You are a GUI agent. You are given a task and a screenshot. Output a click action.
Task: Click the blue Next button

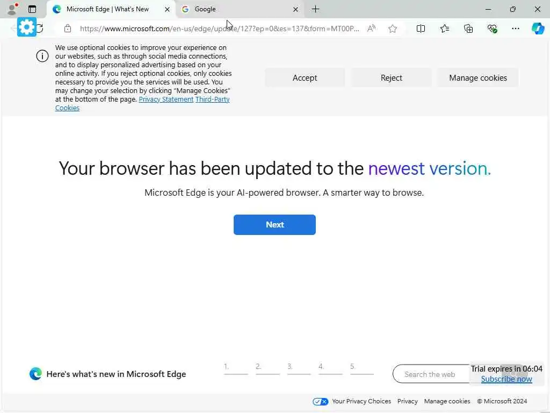[x=274, y=225]
